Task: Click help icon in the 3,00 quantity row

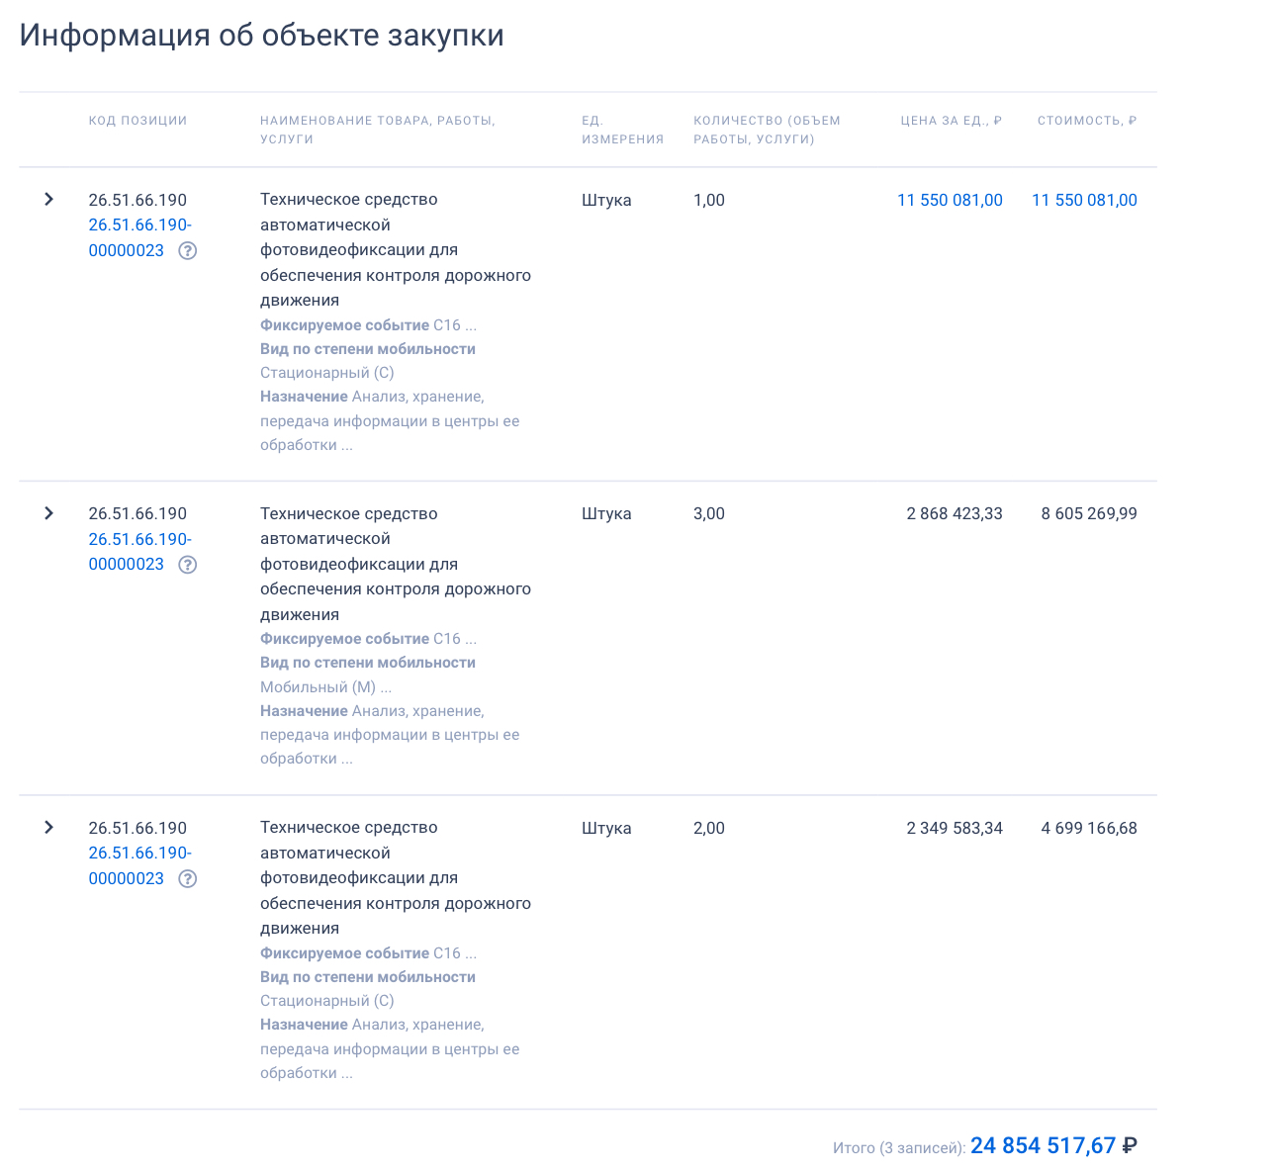Action: [187, 565]
